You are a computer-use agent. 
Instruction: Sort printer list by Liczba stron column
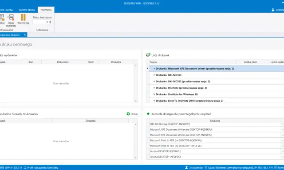(250, 62)
